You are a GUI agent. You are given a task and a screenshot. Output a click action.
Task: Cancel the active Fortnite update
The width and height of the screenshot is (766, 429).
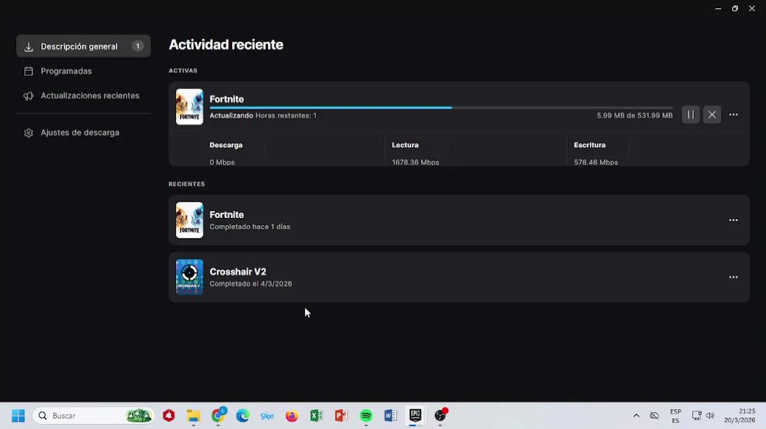pyautogui.click(x=712, y=115)
